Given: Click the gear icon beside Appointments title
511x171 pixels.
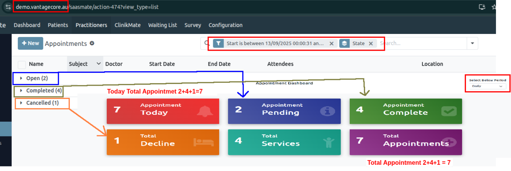Looking at the screenshot, I should [92, 43].
